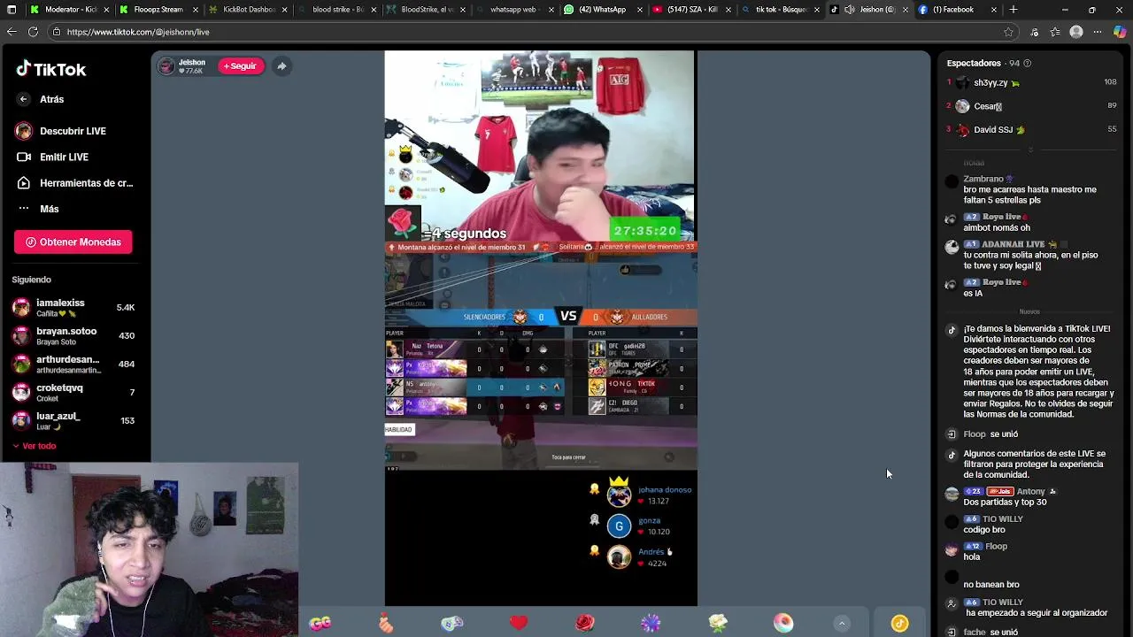
Task: Open iamalexiss followed live channel
Action: point(74,307)
